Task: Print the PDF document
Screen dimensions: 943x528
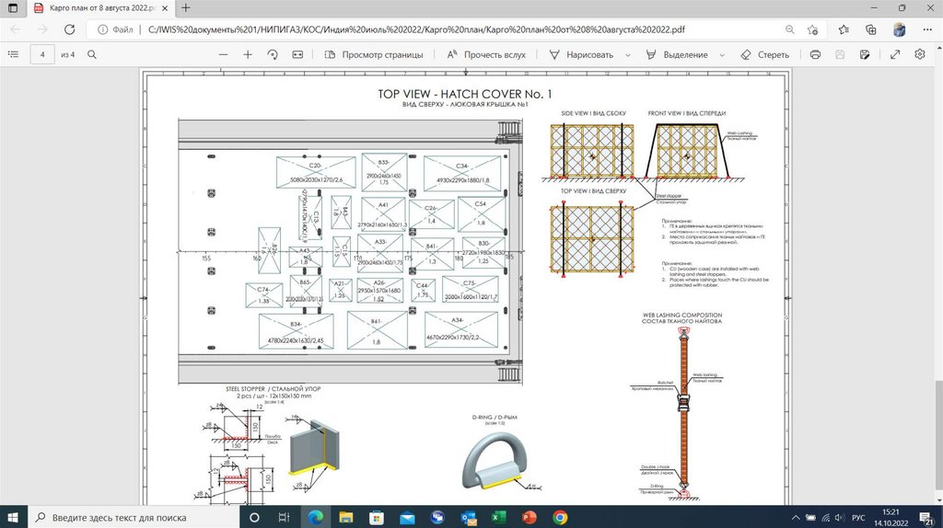Action: 815,54
